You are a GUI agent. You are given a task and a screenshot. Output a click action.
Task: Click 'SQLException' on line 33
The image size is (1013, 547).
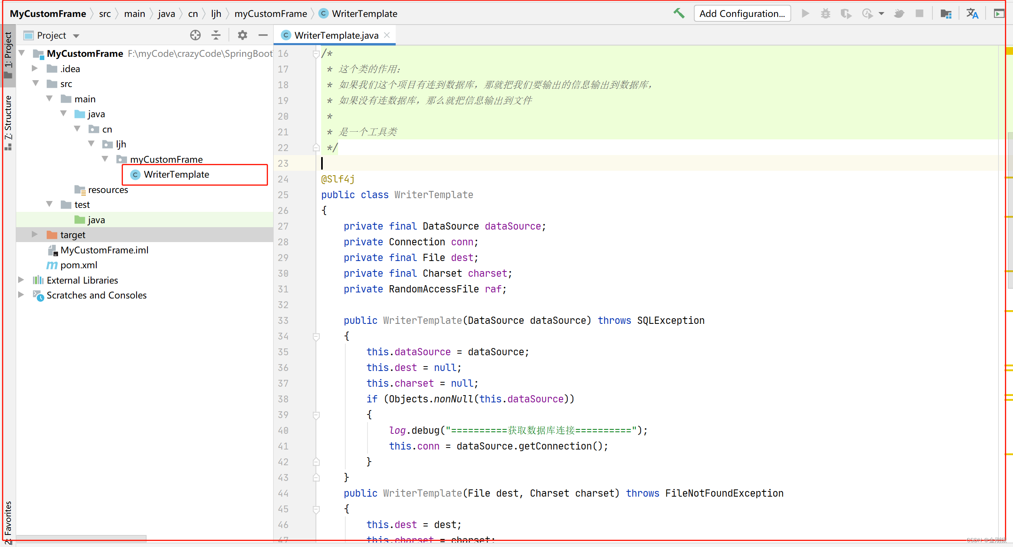tap(670, 321)
